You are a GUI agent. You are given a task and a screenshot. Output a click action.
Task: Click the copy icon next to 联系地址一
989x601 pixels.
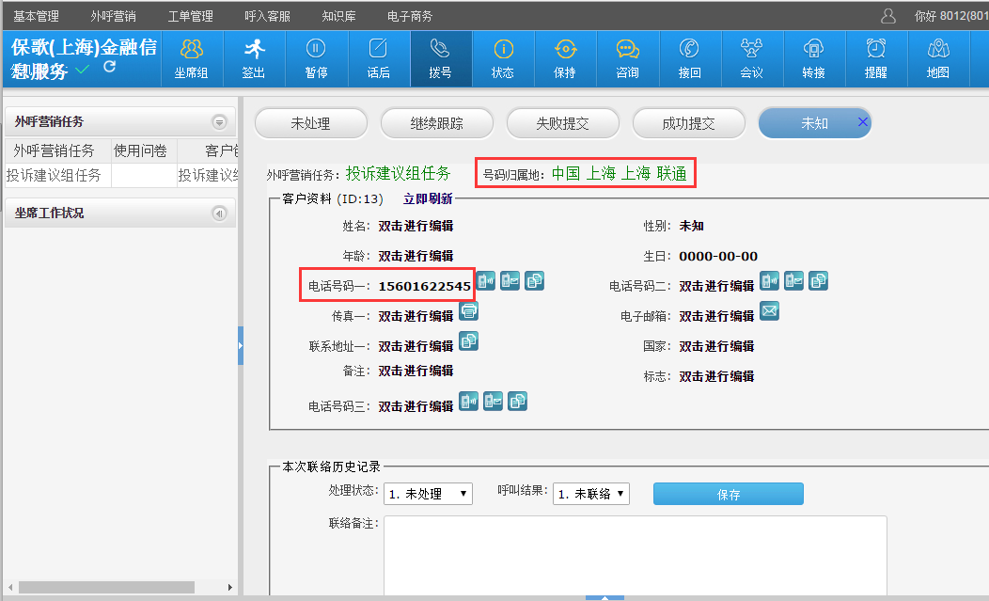coord(468,341)
